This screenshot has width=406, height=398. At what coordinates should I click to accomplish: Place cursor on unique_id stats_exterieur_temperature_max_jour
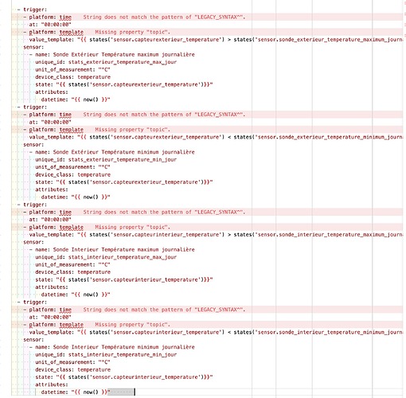(x=106, y=62)
